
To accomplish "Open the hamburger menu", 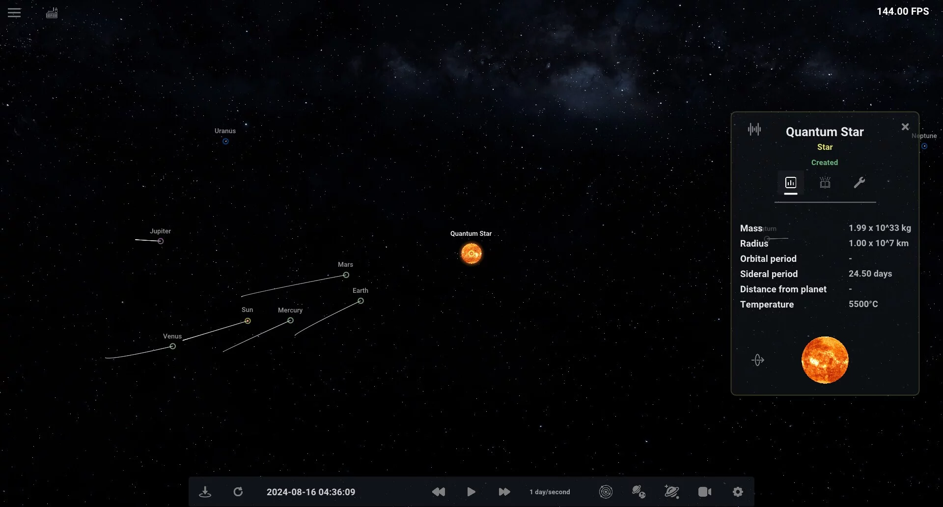I will (x=14, y=13).
